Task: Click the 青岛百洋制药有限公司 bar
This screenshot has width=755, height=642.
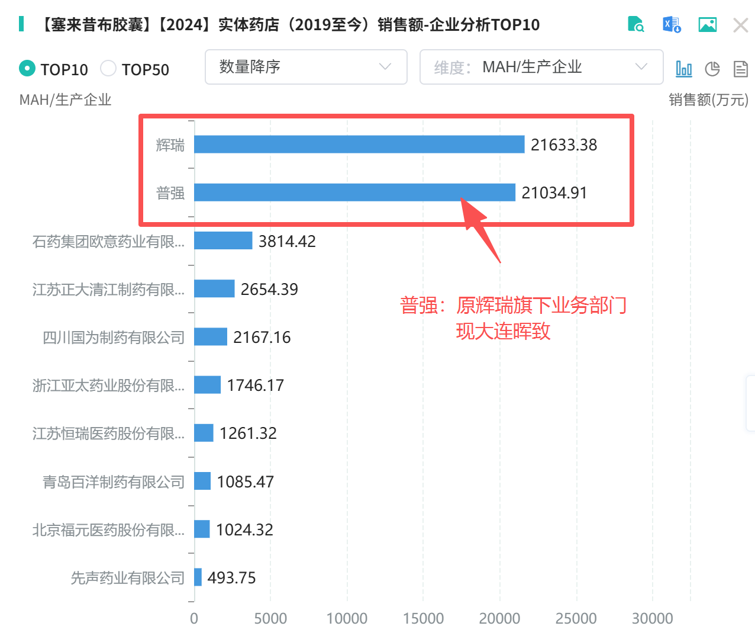Action: click(x=202, y=481)
